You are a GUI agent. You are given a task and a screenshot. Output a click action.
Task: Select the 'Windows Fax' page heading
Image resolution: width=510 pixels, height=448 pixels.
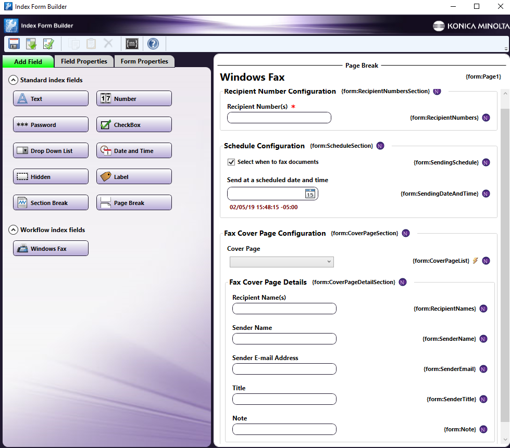[x=252, y=77]
